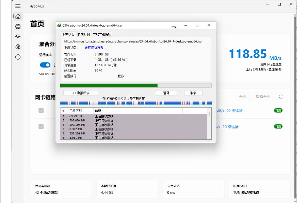The height and width of the screenshot is (203, 307).
Task: Switch to 下载状态 tab
Action: pyautogui.click(x=68, y=34)
